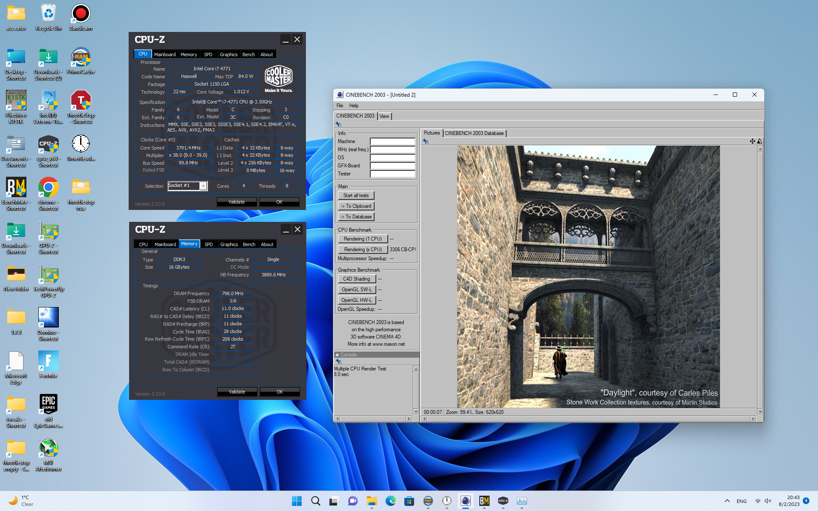This screenshot has height=511, width=818.
Task: Open Bench tab in upper CPU-Z window
Action: point(248,55)
